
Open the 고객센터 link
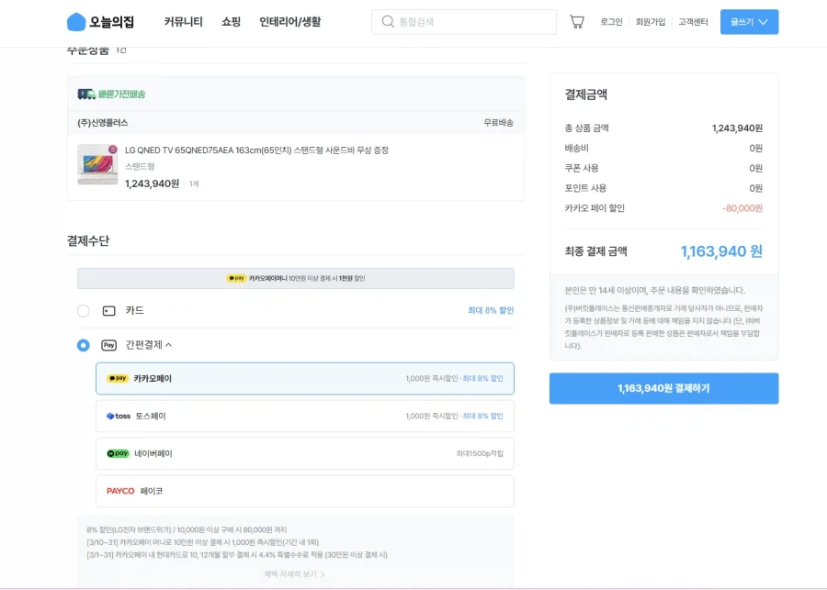[692, 21]
